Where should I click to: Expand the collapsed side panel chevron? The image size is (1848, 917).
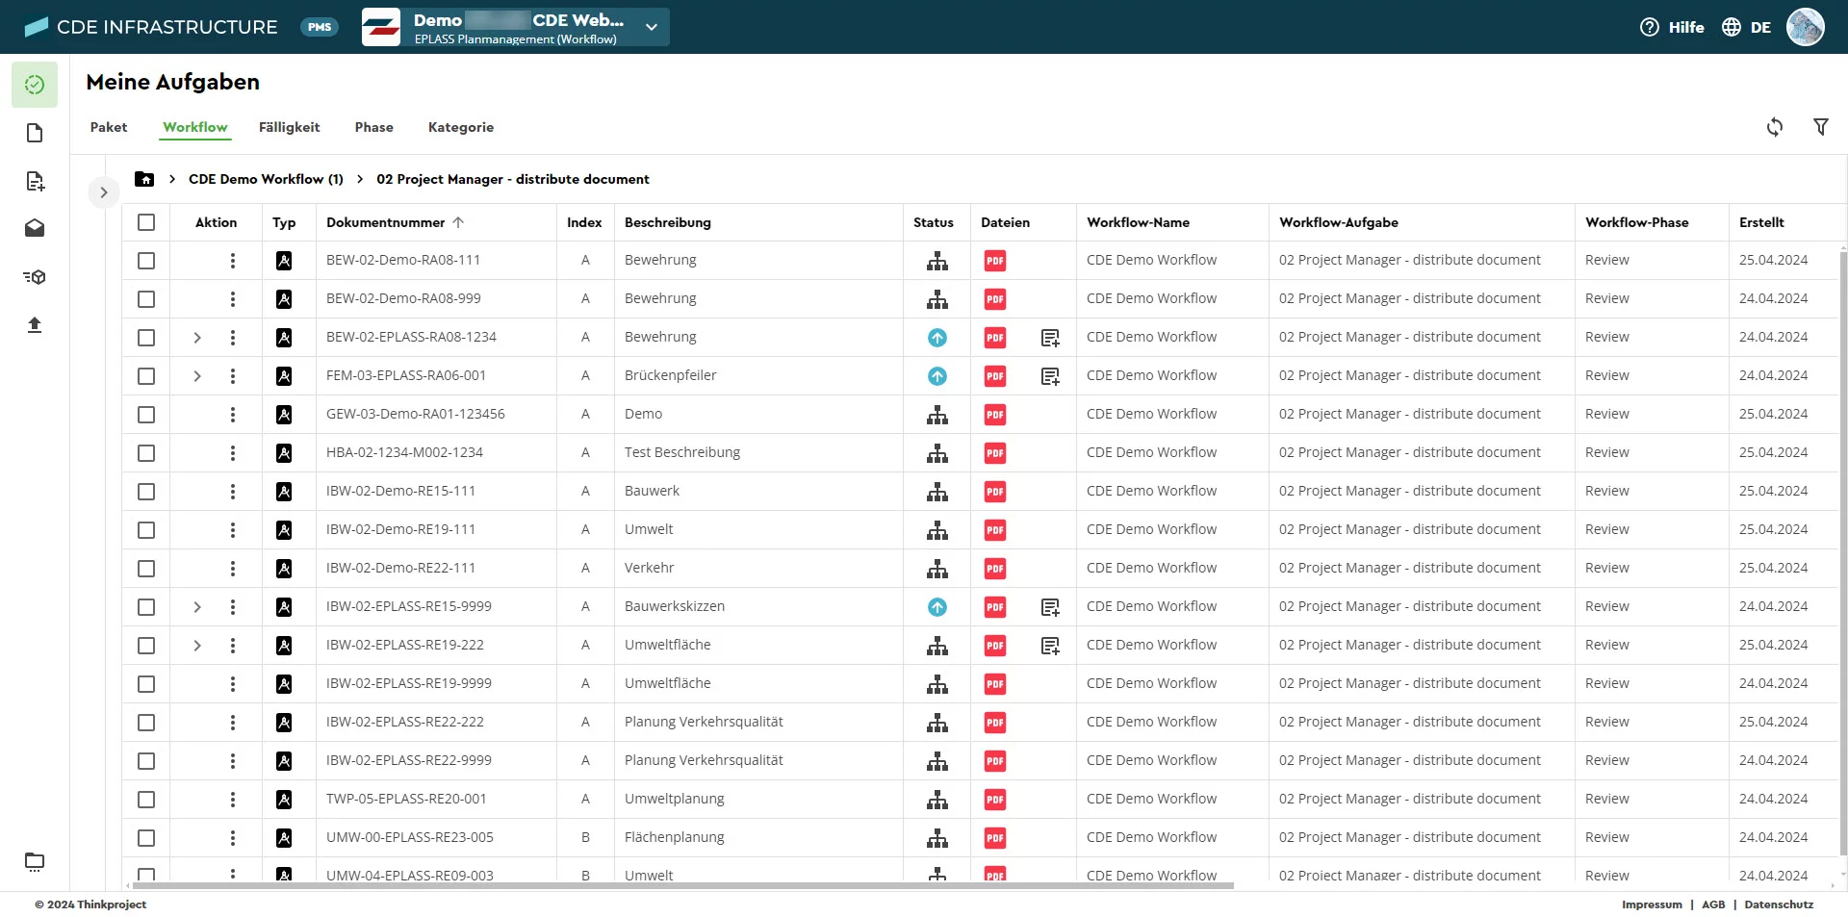click(x=104, y=192)
